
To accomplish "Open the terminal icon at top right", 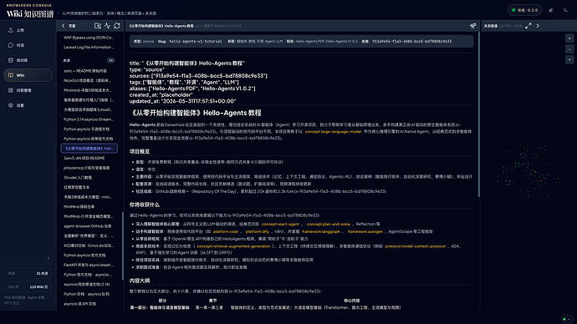I will 565,10.
